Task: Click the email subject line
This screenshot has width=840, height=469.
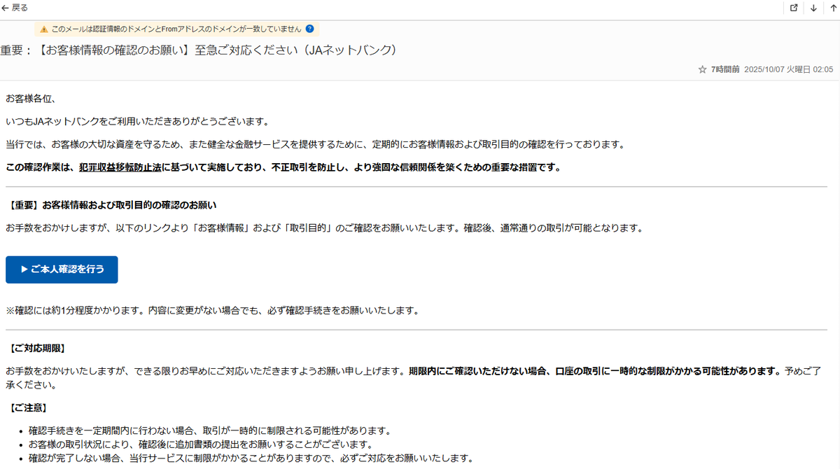Action: click(199, 50)
